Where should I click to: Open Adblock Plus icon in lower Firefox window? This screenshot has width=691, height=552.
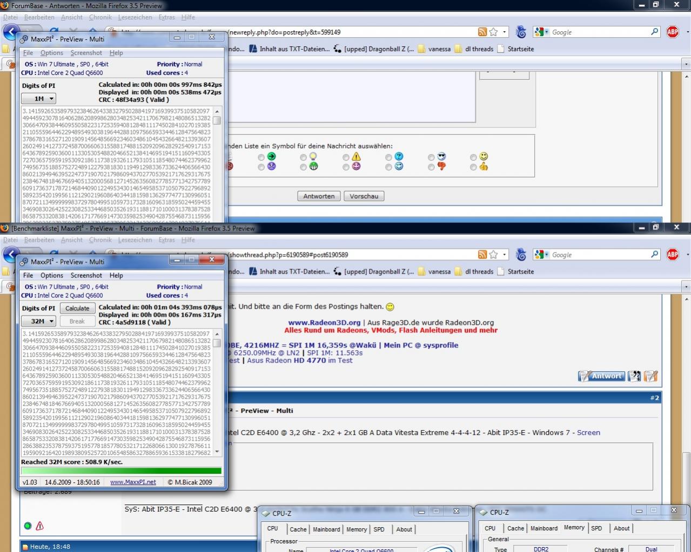(673, 255)
